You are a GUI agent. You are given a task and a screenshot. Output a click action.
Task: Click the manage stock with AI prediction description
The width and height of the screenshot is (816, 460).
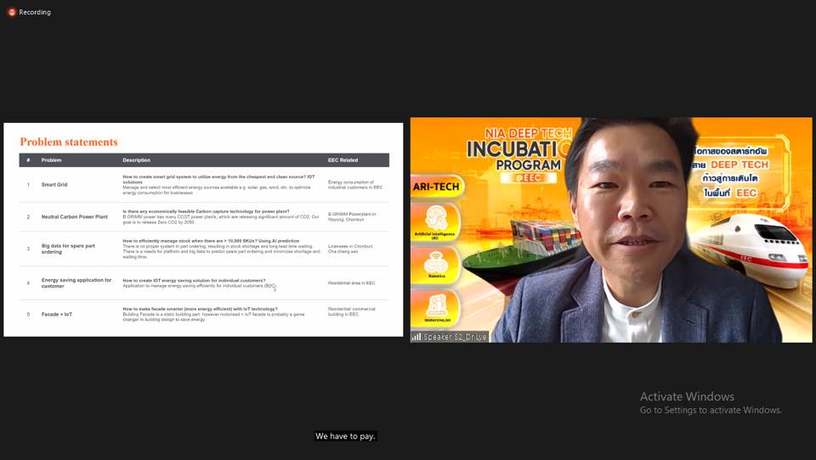tap(221, 249)
